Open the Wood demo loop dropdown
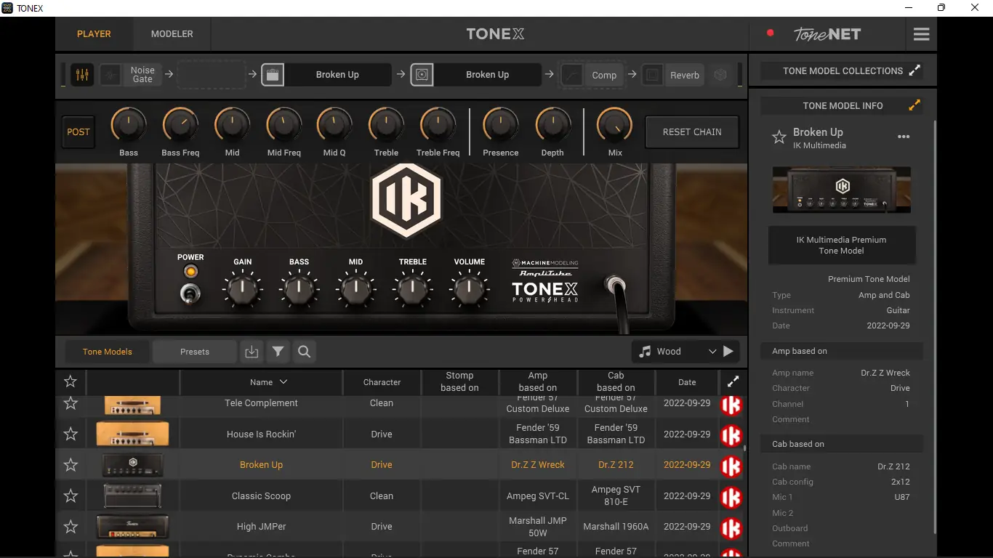This screenshot has height=558, width=993. [712, 352]
